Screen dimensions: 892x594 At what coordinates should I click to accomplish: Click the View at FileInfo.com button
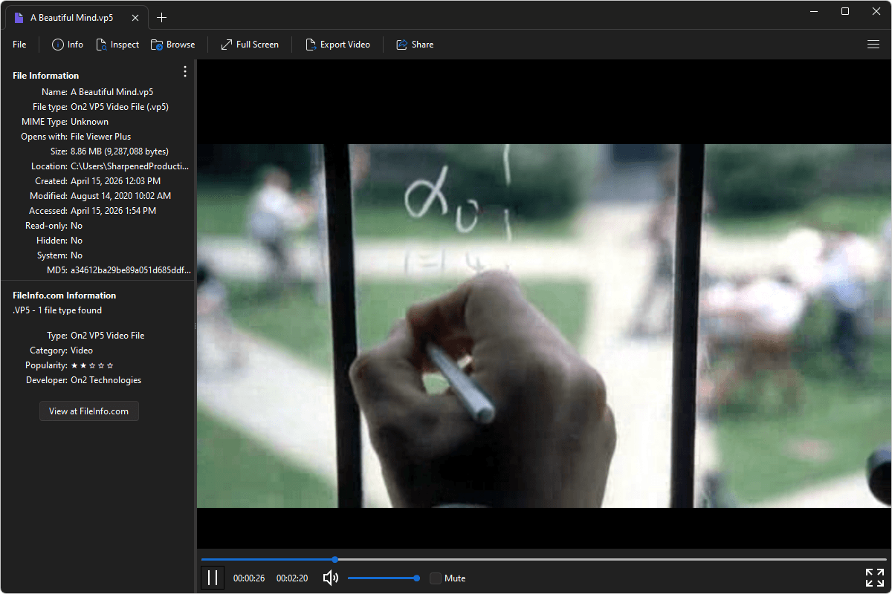(x=88, y=411)
